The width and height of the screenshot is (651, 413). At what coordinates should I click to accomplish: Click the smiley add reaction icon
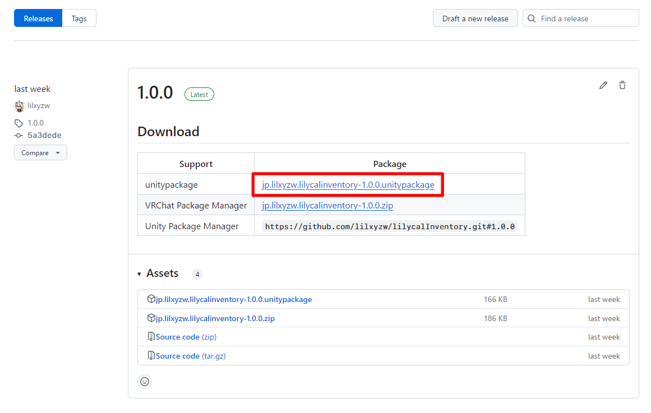(x=145, y=382)
